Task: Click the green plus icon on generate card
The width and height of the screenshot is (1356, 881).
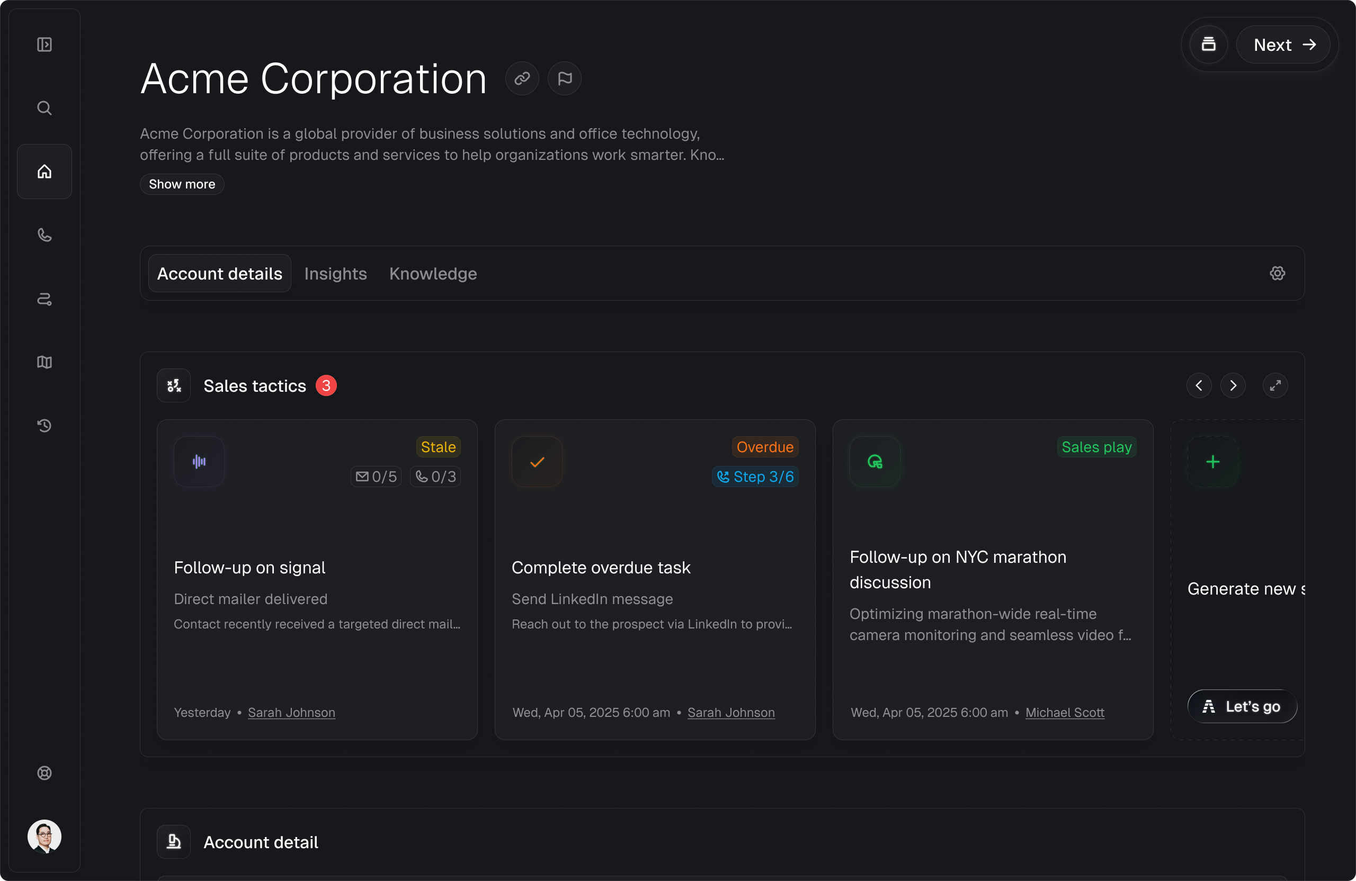Action: (x=1212, y=461)
